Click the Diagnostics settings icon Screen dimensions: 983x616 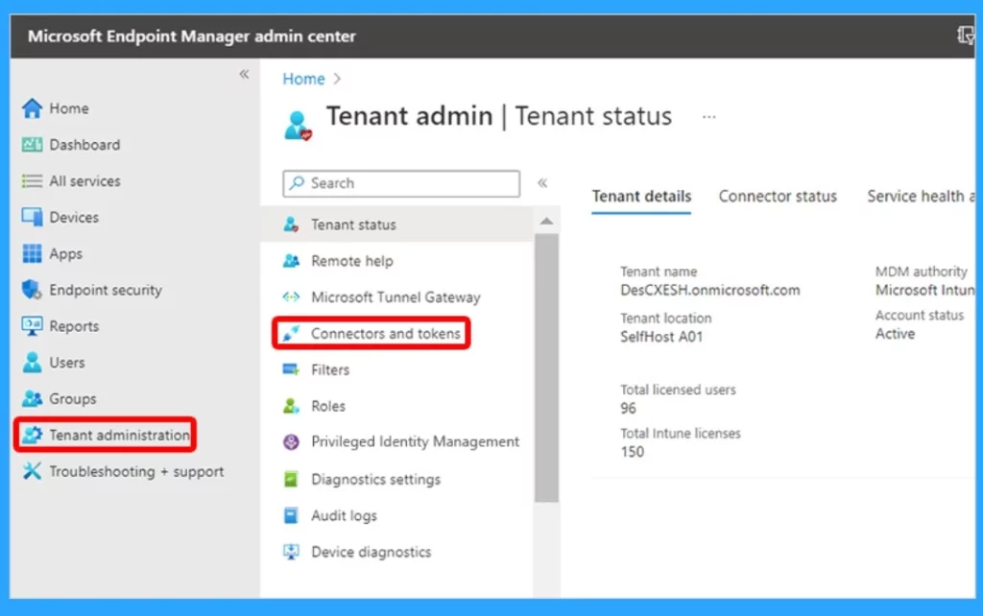coord(291,480)
